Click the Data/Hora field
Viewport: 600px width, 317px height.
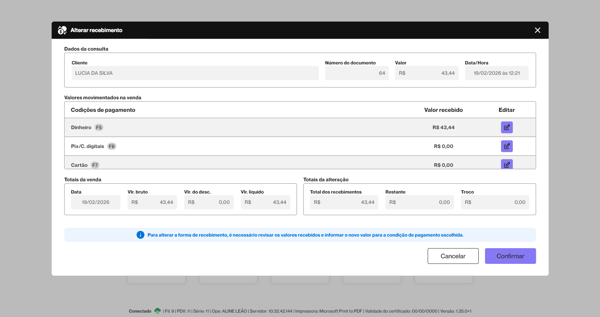click(x=496, y=73)
